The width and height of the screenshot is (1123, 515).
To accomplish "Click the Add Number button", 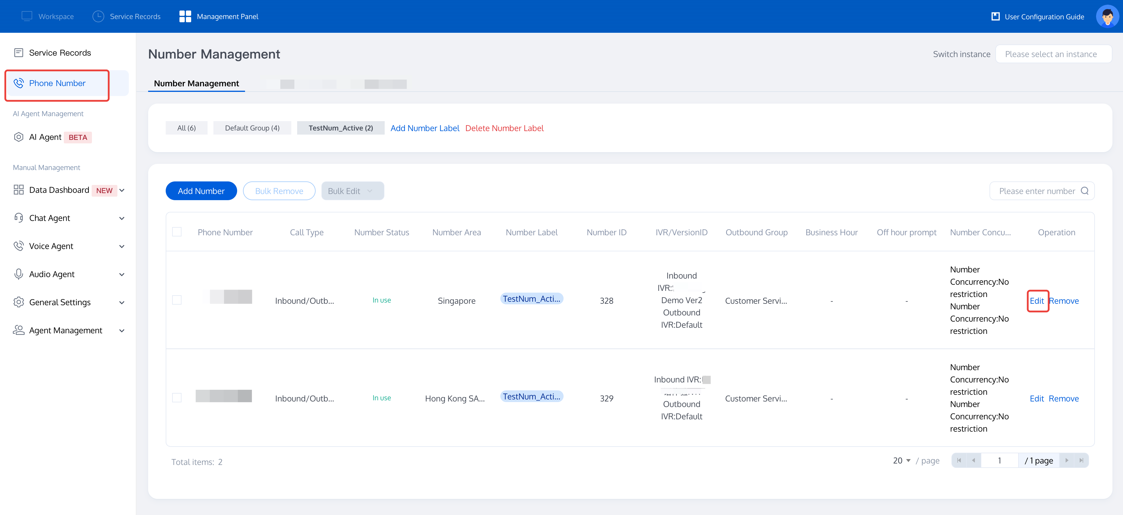I will [x=201, y=191].
